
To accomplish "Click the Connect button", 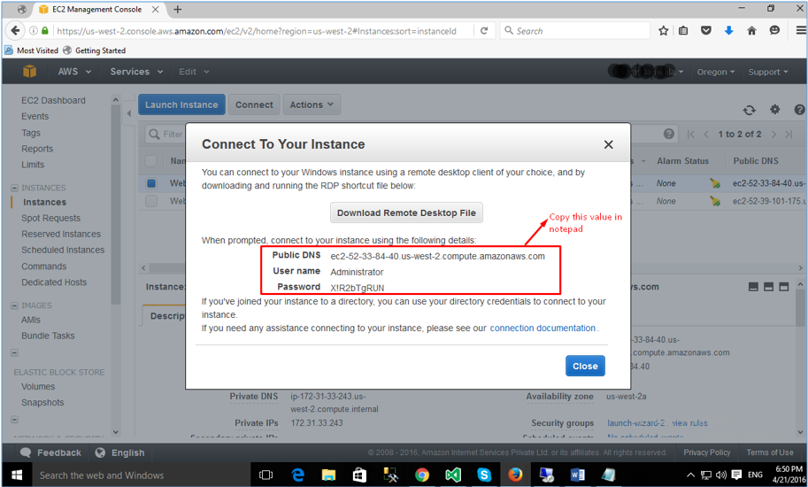I will click(x=254, y=104).
